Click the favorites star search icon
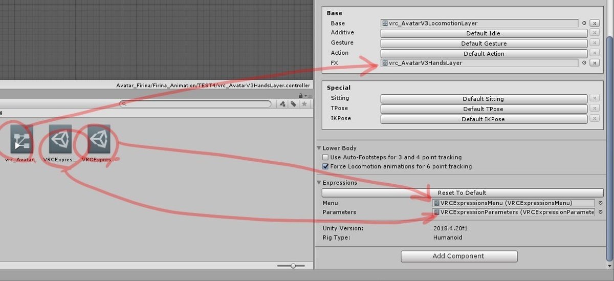This screenshot has height=281, width=614. (x=304, y=104)
